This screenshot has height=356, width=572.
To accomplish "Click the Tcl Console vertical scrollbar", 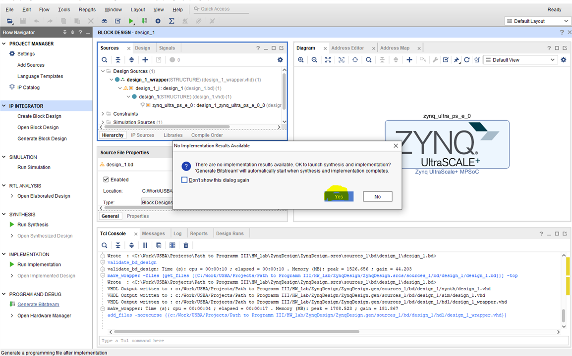I will pos(564,315).
